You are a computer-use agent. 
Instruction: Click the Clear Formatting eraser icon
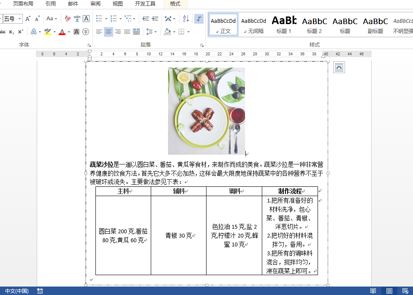(68, 19)
